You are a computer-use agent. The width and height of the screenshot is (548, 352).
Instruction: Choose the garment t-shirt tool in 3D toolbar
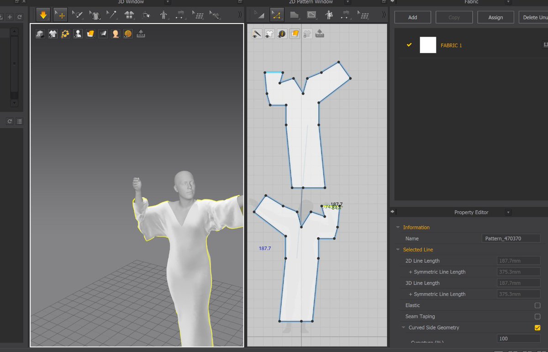95,15
